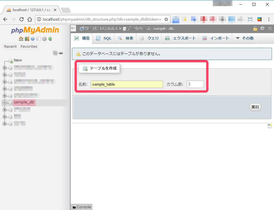Click the browser address bar URL
274x210 pixels.
(102, 19)
